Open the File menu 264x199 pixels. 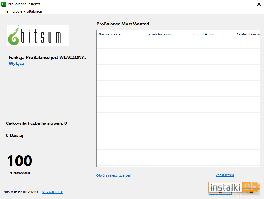click(x=5, y=11)
